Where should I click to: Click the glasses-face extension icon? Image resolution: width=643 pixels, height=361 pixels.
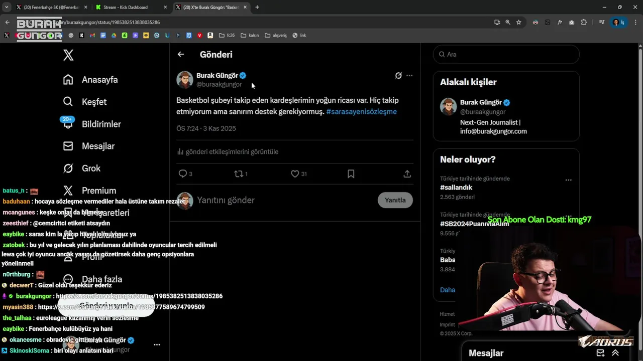[x=535, y=22]
